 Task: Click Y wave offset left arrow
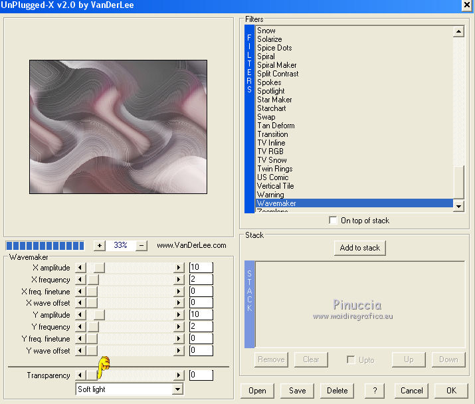coord(80,351)
